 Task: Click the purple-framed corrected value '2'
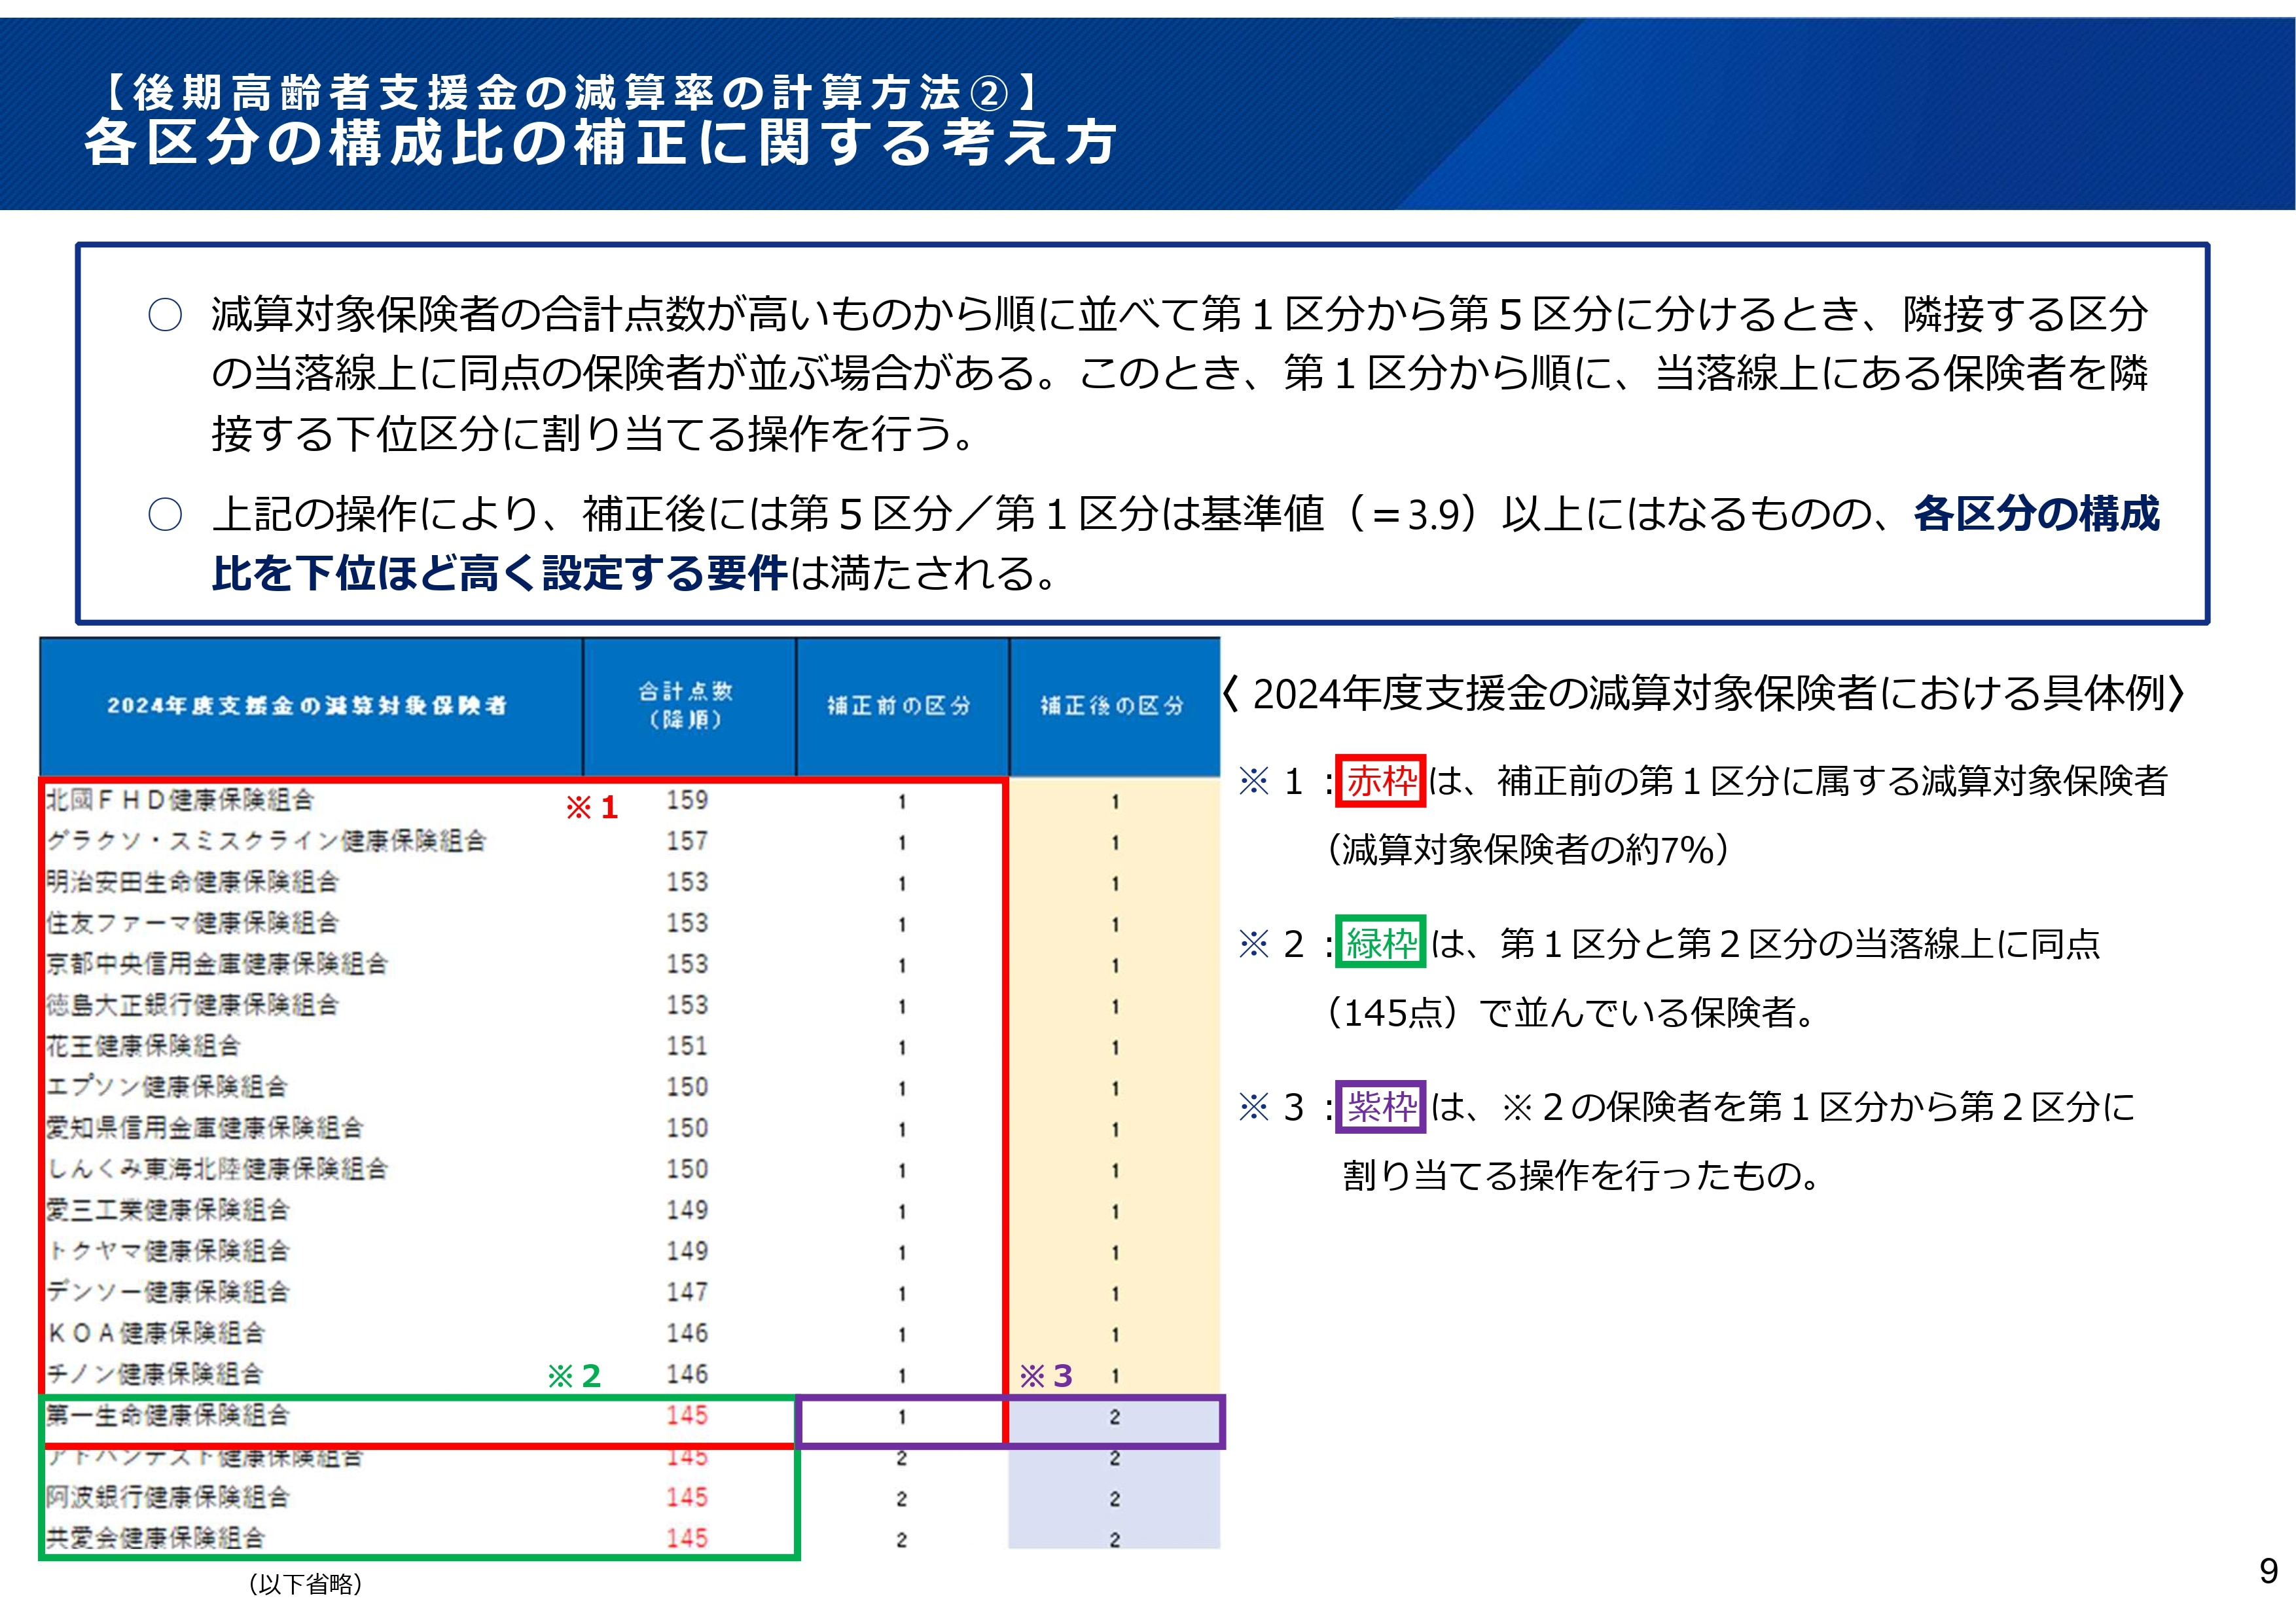click(1114, 1417)
